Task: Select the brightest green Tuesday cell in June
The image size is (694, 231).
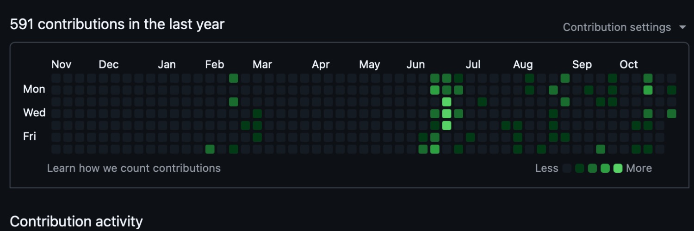Action: point(446,102)
